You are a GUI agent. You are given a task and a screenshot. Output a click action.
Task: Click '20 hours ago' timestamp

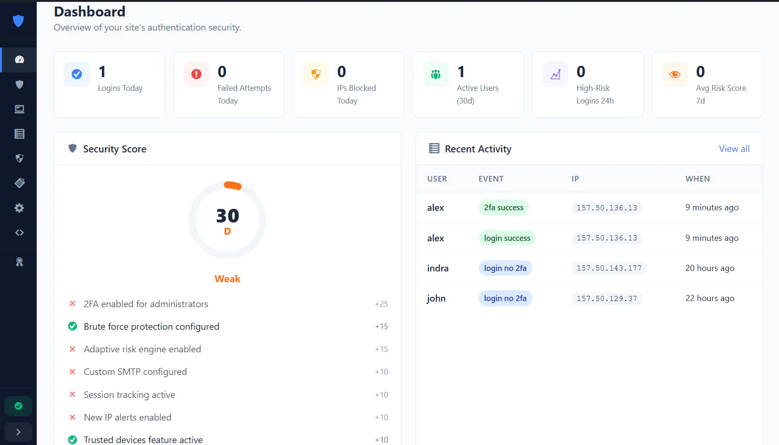click(710, 268)
